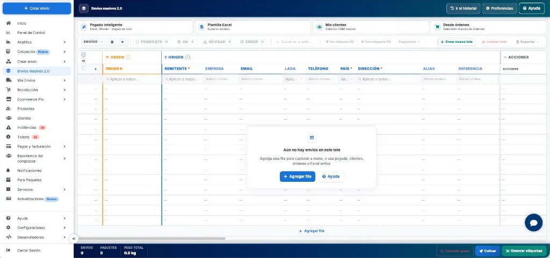Toggle the Con etiqueta (0) filter
550x258 pixels.
click(375, 42)
